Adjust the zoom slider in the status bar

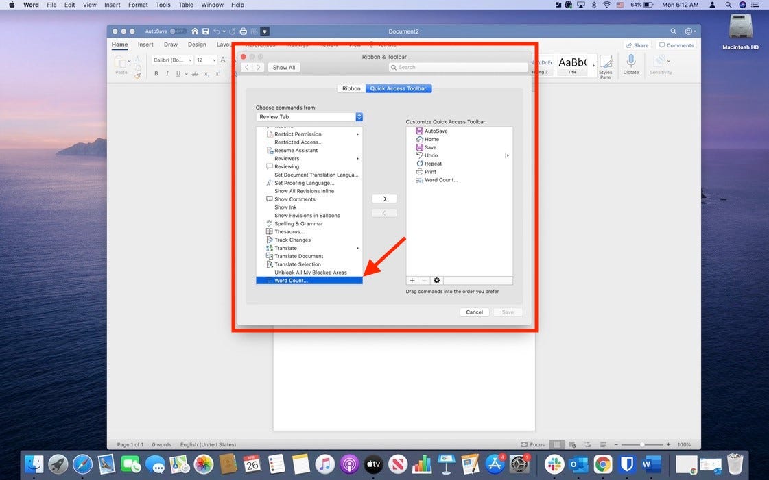click(x=642, y=445)
